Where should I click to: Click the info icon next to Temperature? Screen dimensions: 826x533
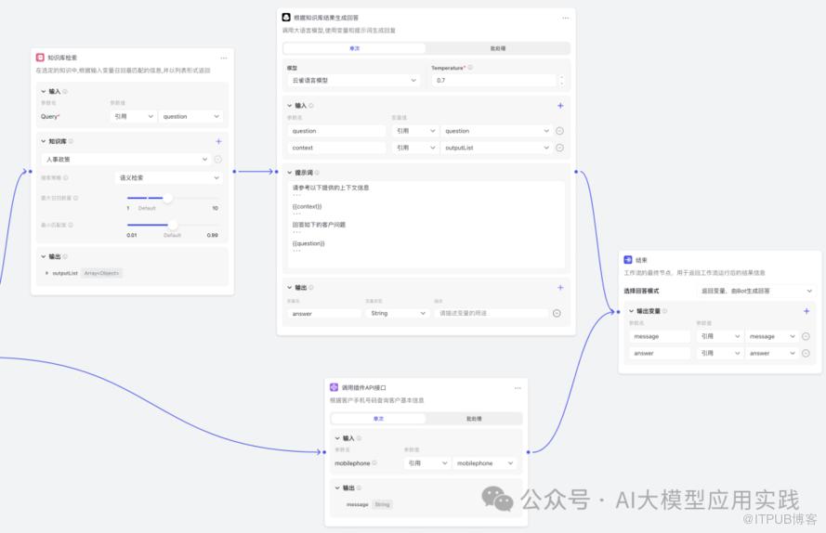click(470, 68)
